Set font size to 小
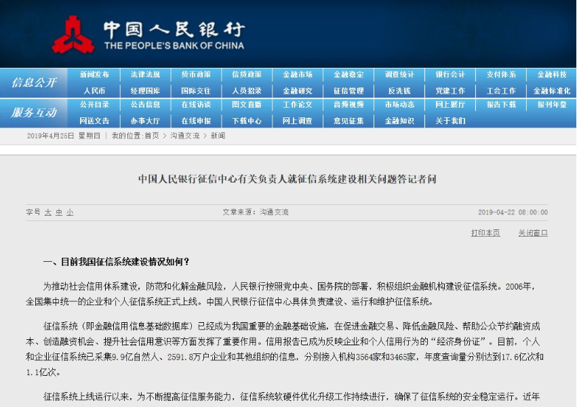The height and width of the screenshot is (407, 577). (x=70, y=213)
